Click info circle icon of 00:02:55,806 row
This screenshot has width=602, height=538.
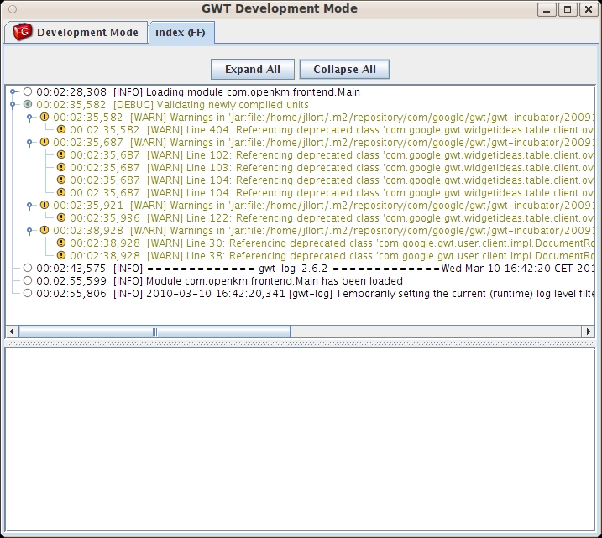coord(28,293)
